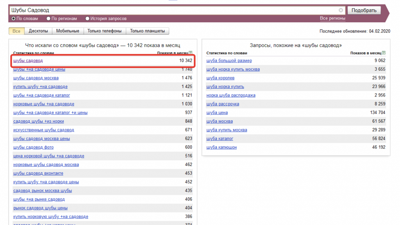Screen dimensions: 400x225
Task: Open 'шубы +на садоводе цены' link
Action: pos(39,69)
